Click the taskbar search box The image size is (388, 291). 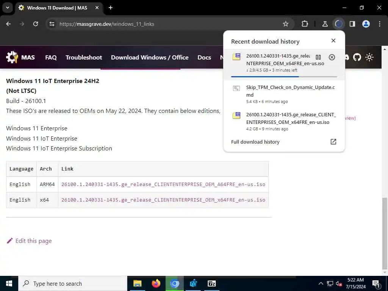click(73, 283)
